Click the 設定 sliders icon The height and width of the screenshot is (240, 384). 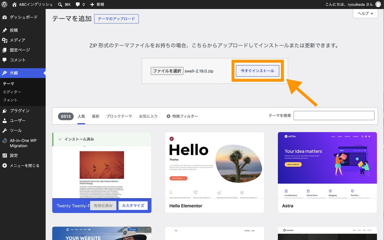(x=4, y=156)
